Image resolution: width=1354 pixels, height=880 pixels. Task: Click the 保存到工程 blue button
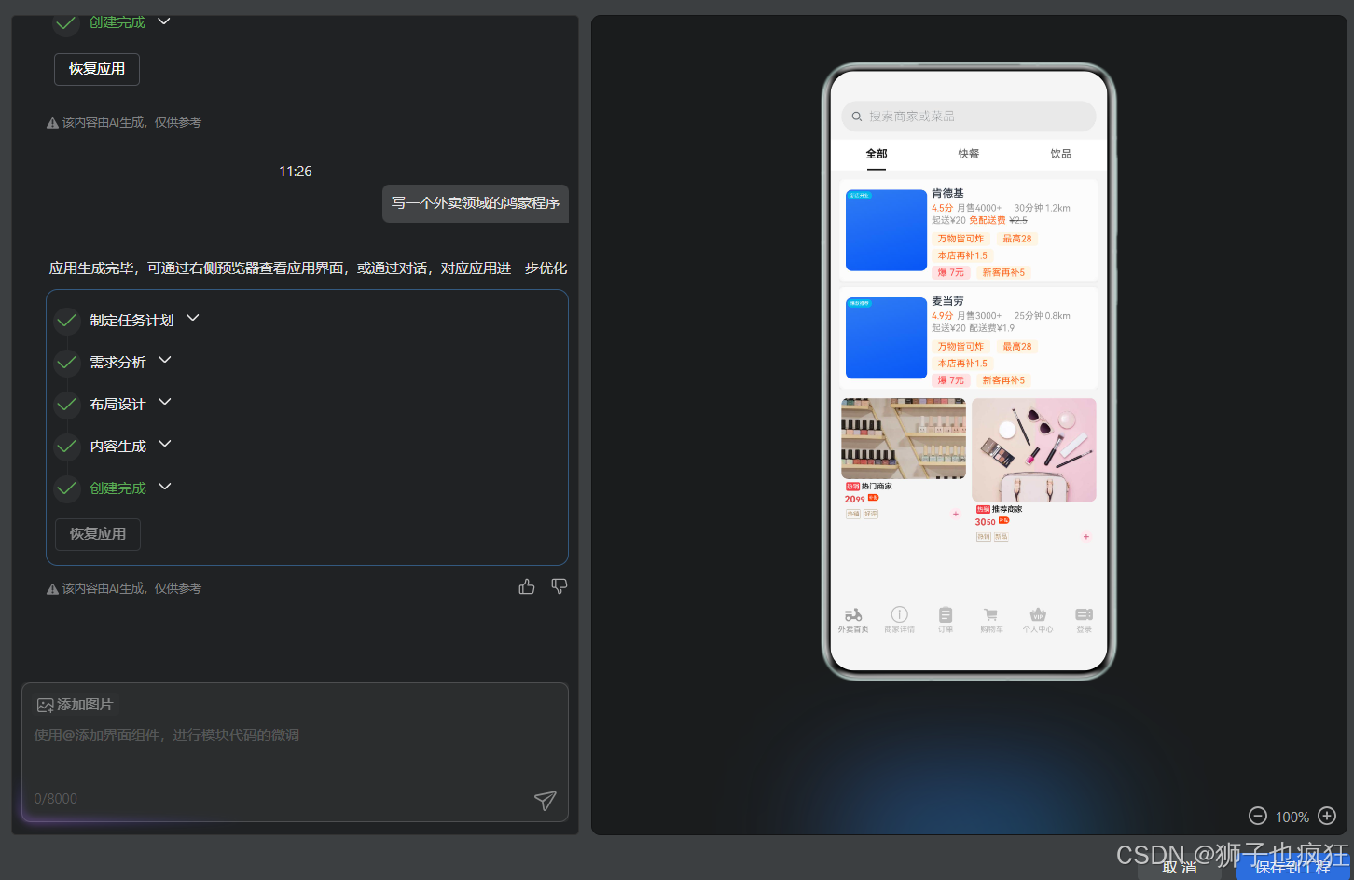1292,867
